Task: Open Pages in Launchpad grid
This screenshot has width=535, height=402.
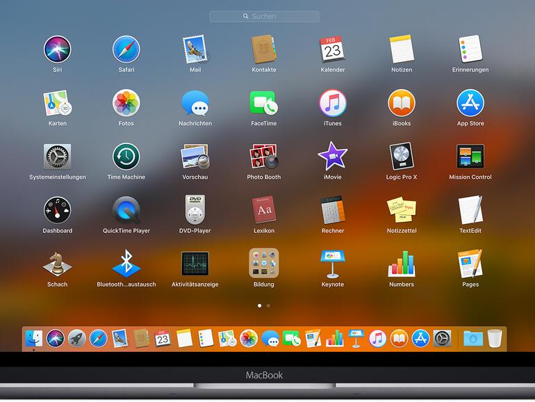Action: (x=470, y=264)
